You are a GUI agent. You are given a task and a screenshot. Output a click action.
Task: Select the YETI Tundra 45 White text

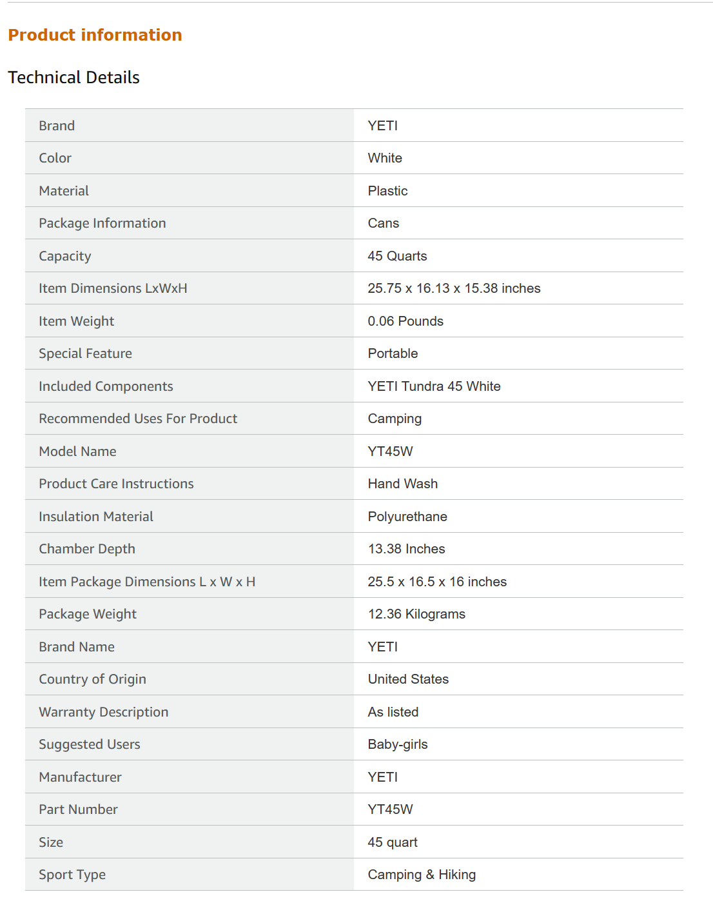pyautogui.click(x=434, y=386)
